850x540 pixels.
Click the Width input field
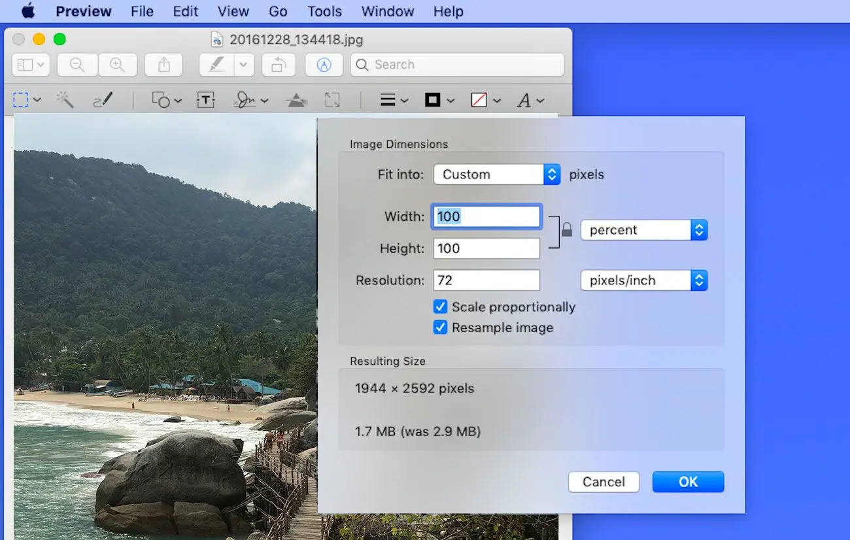[x=486, y=216]
